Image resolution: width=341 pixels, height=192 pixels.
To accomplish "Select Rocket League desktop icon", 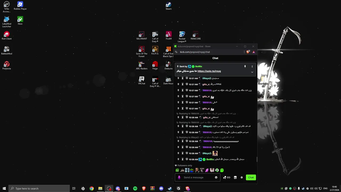I will [x=182, y=37].
